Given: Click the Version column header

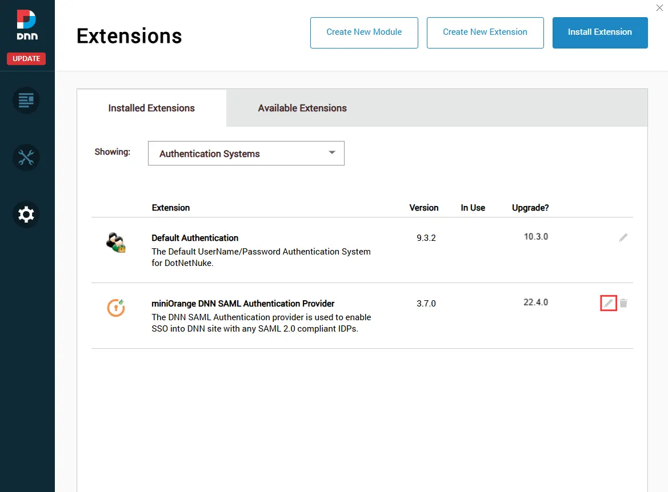Looking at the screenshot, I should click(x=423, y=208).
